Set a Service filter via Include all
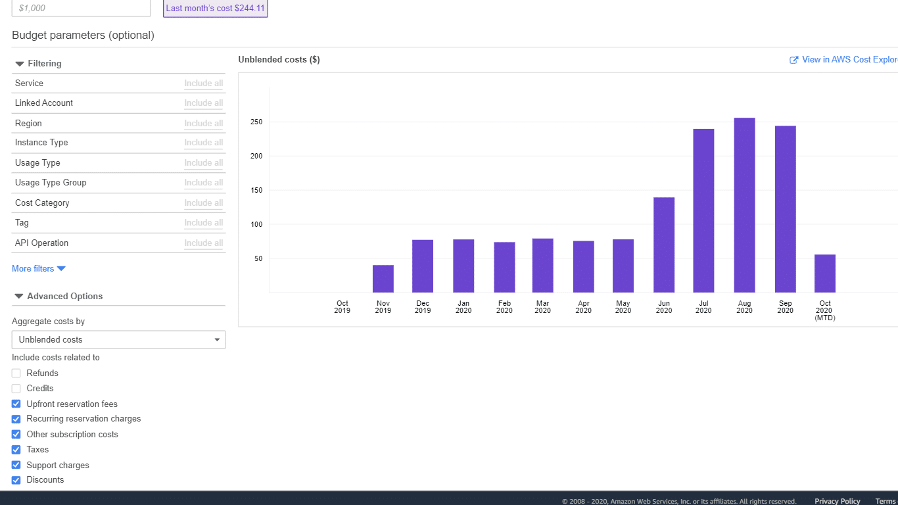The width and height of the screenshot is (898, 505). (204, 83)
